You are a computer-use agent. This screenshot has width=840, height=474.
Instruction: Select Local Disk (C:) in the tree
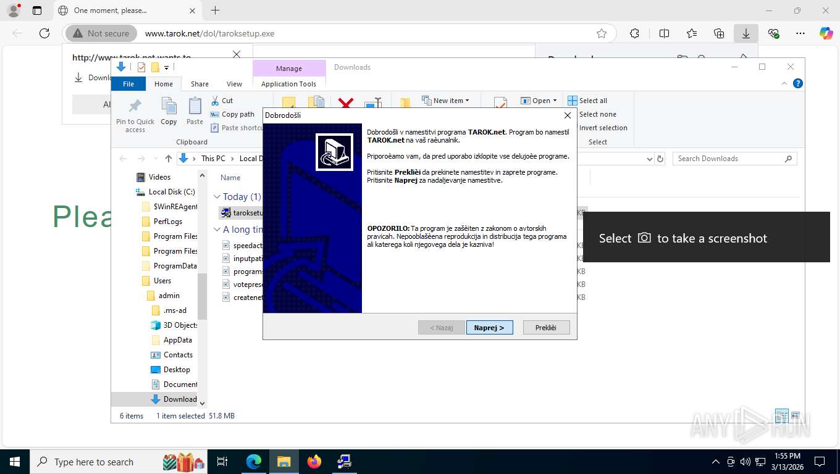tap(166, 192)
